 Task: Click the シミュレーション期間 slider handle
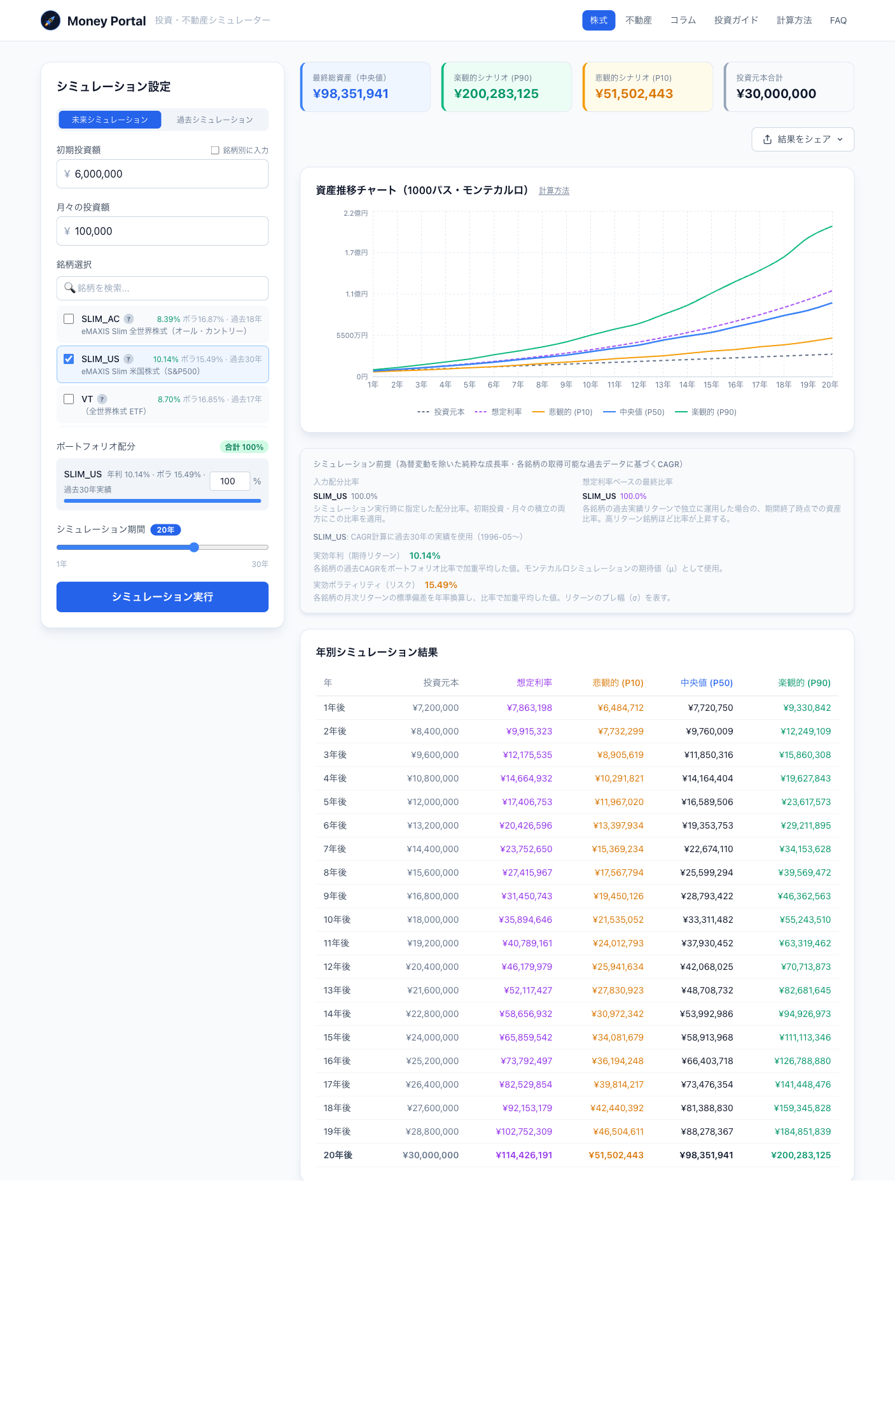[195, 547]
